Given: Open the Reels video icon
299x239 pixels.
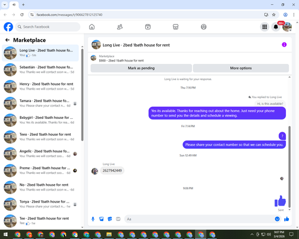Looking at the screenshot, I should click(148, 27).
